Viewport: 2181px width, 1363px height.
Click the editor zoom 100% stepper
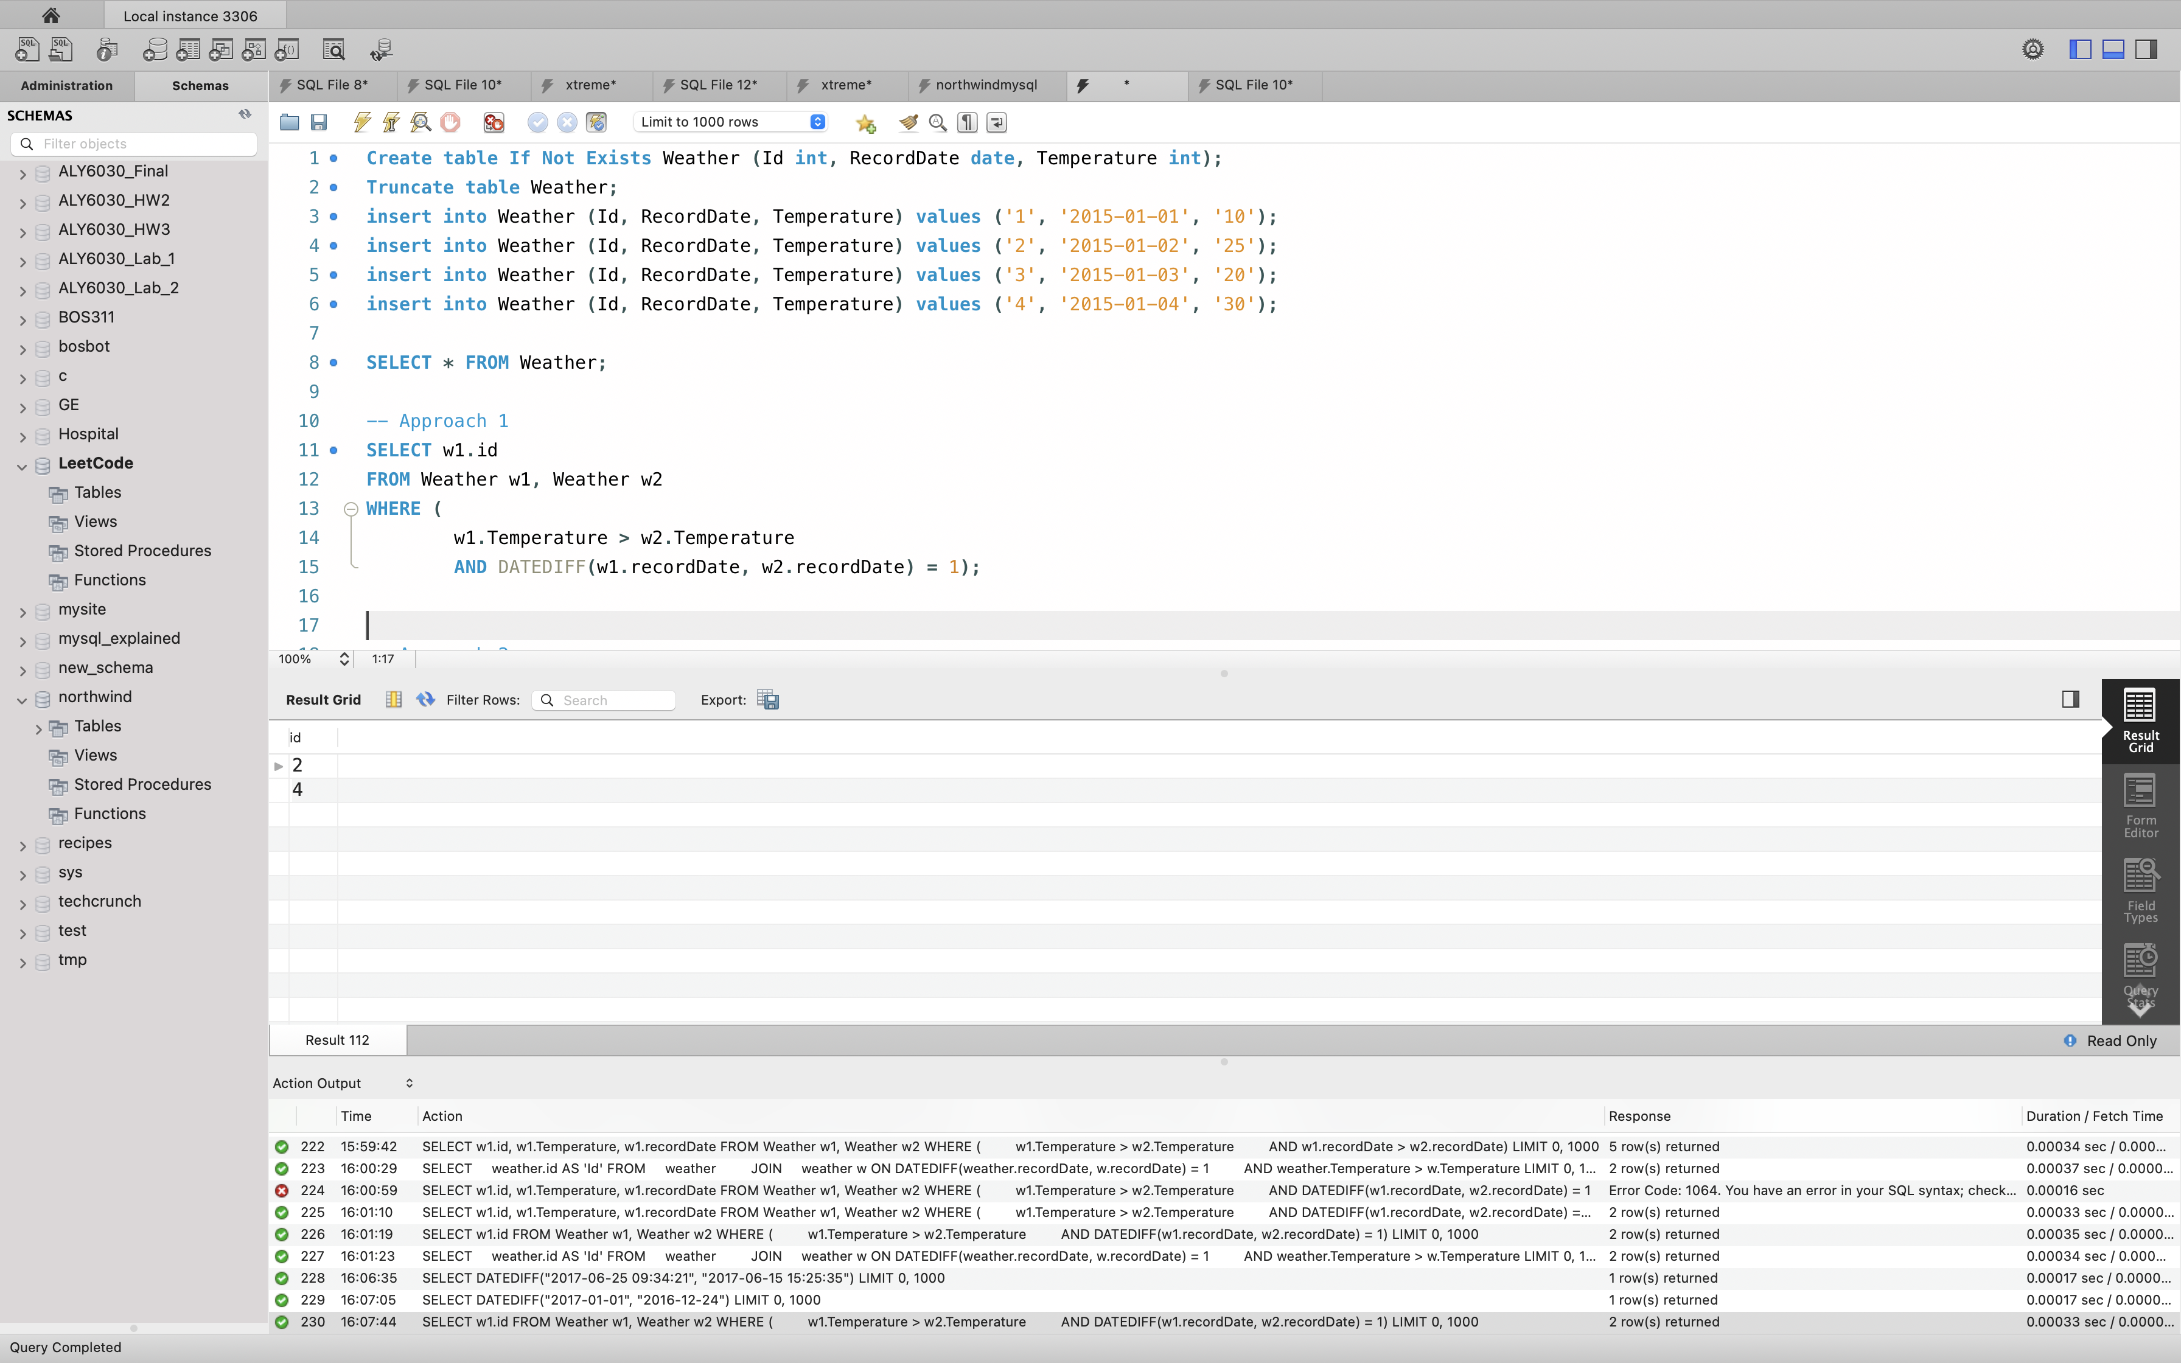pos(343,659)
